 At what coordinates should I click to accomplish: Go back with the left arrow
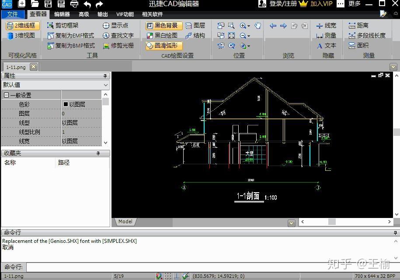[x=273, y=25]
